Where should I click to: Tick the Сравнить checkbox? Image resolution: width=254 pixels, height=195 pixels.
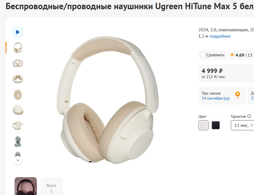(x=203, y=55)
